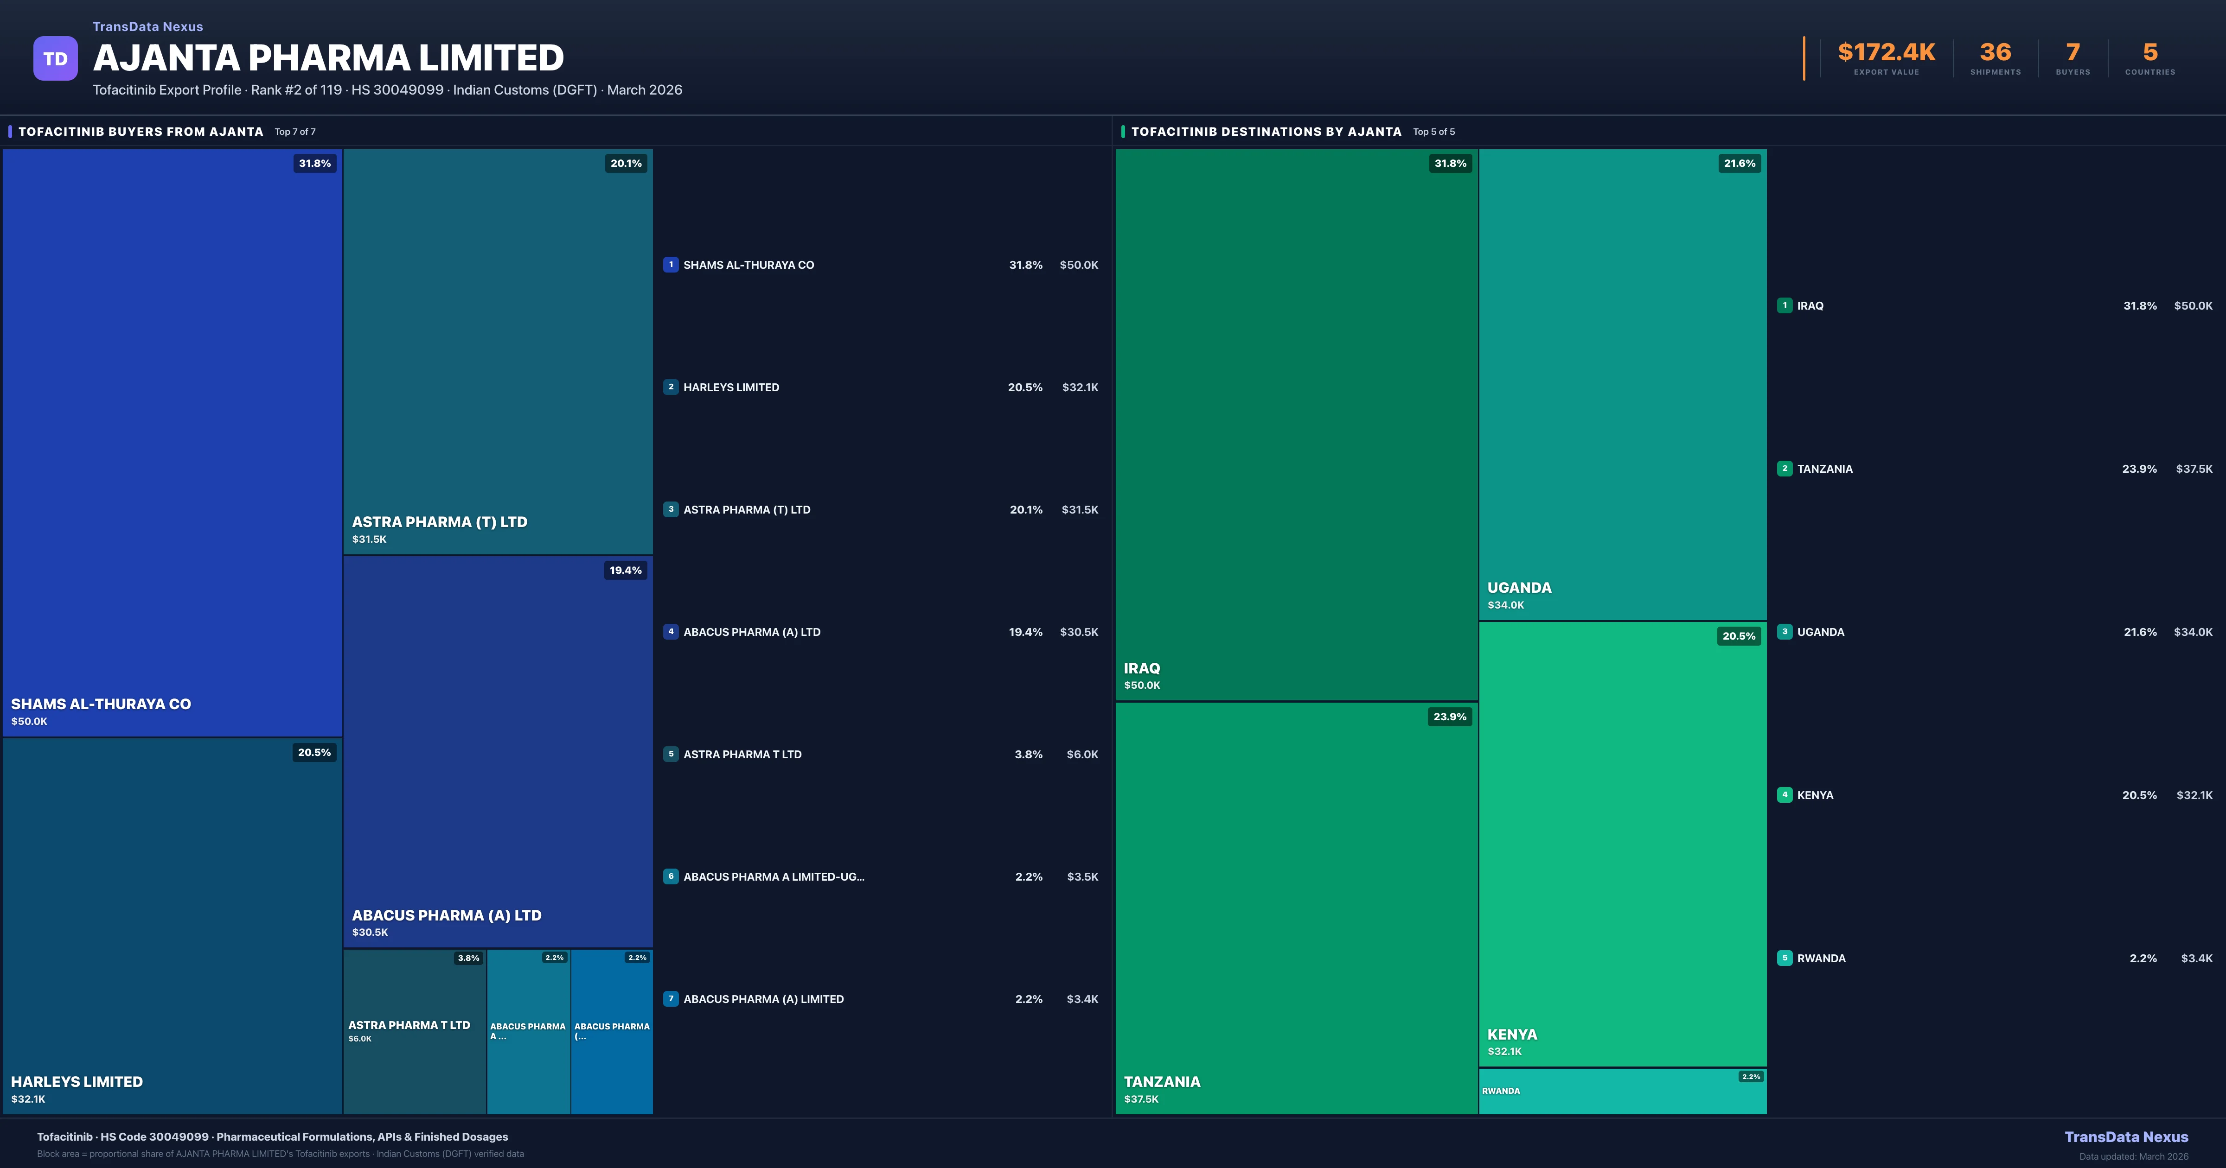The image size is (2226, 1168).
Task: Click rank badge 5 beside RWANDA in list
Action: [1785, 958]
